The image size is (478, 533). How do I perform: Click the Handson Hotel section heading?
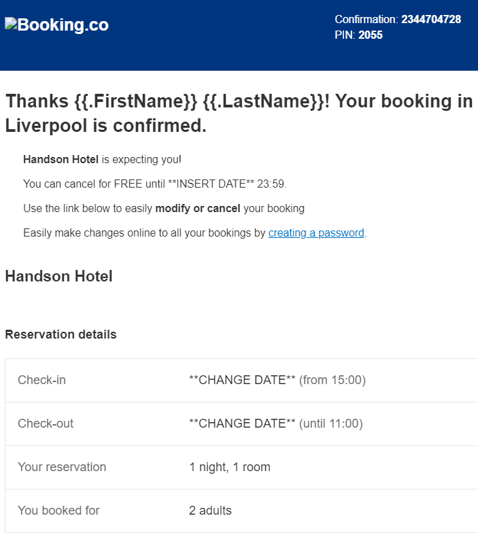coord(58,276)
